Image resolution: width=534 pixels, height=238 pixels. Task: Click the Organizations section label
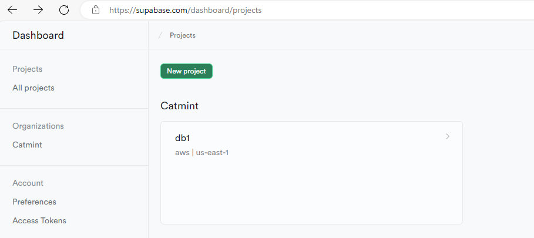click(x=38, y=126)
